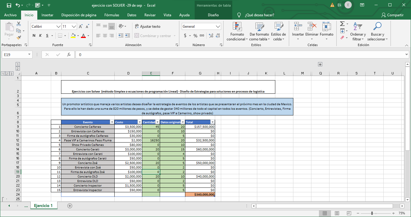Click the zoom slider handle in status bar
Screen dimensions: 411x217
pyautogui.click(x=372, y=213)
